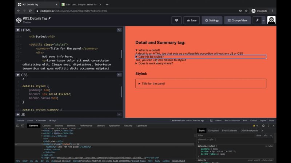Open the user avatar menu

click(271, 20)
